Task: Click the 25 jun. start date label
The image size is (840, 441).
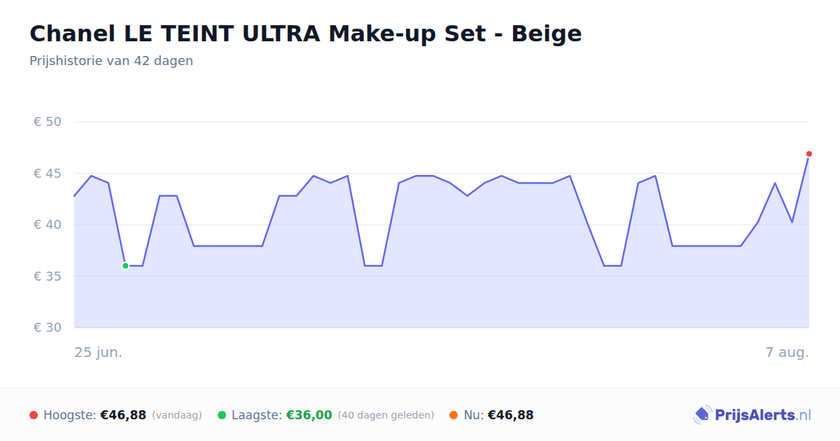Action: [x=99, y=352]
